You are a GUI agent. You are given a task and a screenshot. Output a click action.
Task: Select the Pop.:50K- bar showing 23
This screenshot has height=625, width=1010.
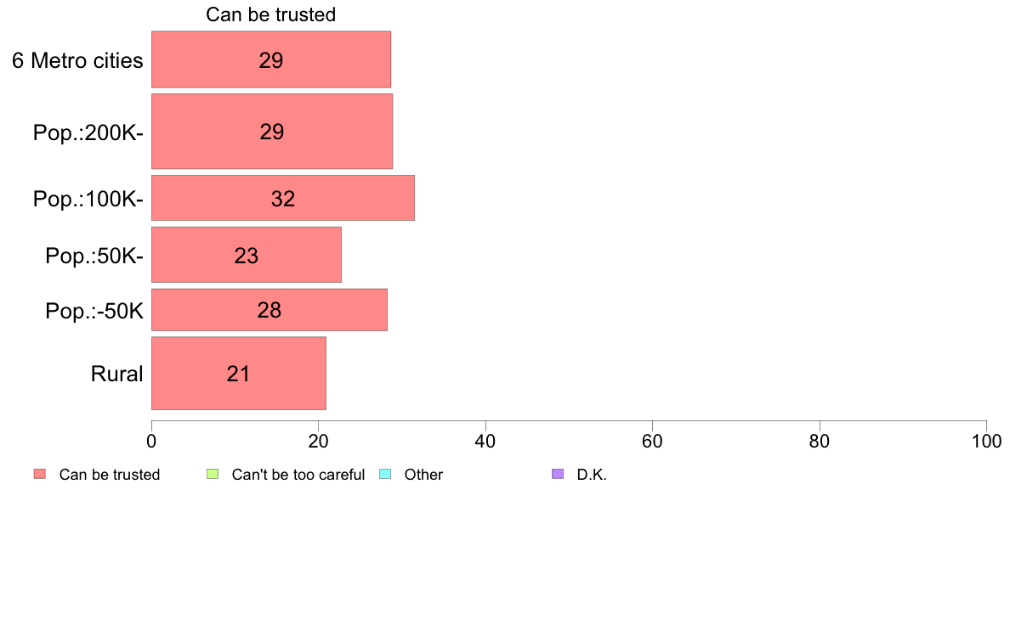[x=246, y=254]
